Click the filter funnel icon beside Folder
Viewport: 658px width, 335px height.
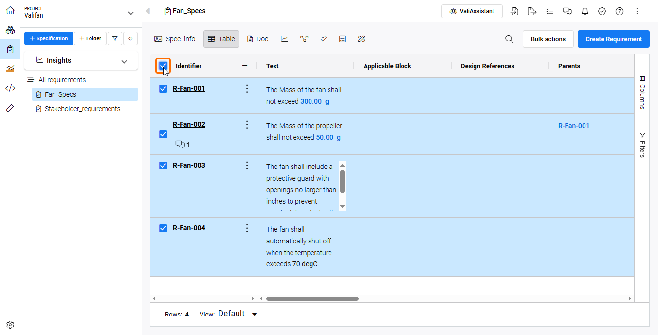point(115,38)
